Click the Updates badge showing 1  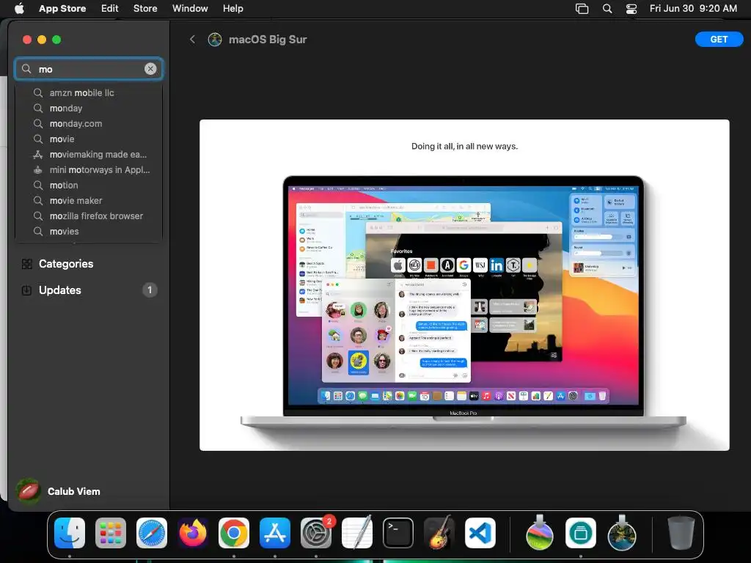coord(150,290)
